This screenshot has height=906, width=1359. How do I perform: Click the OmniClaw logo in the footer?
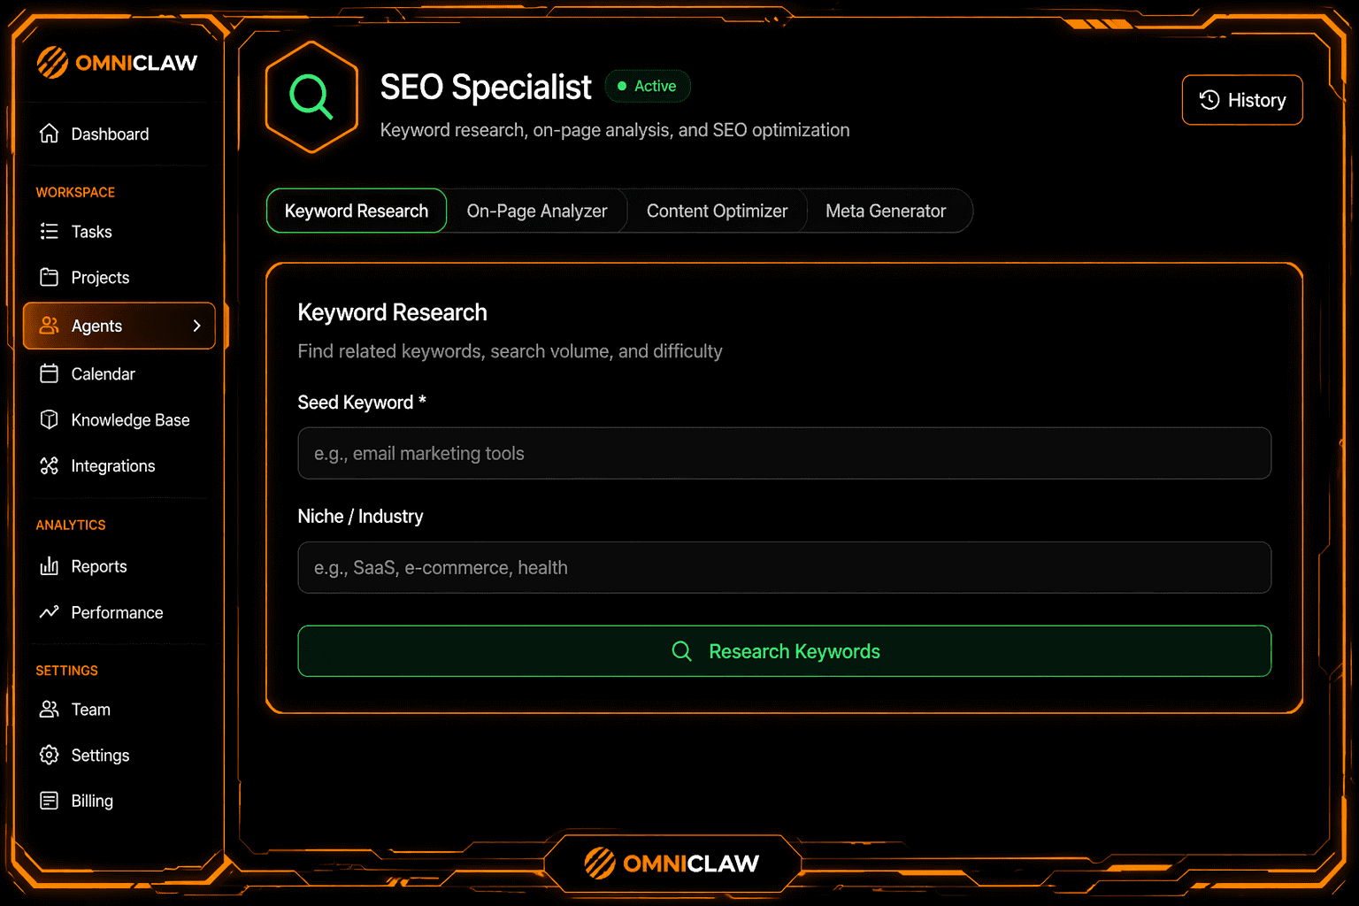tap(672, 864)
